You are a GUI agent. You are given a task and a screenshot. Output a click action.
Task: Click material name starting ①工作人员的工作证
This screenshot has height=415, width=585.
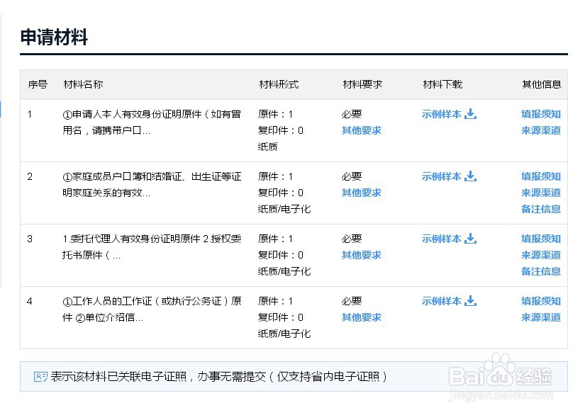point(152,309)
